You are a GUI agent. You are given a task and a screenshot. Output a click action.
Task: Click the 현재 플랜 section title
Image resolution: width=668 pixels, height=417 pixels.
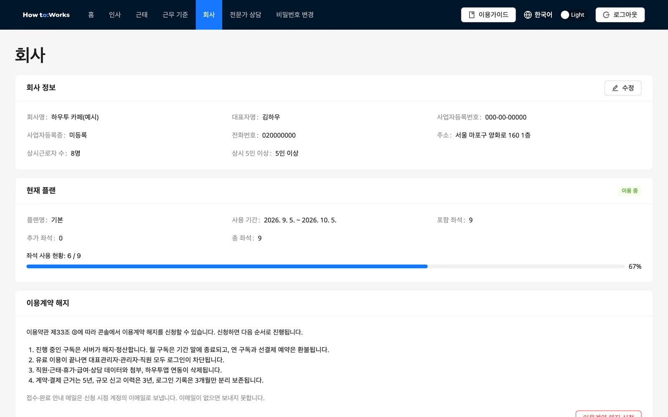pyautogui.click(x=41, y=191)
